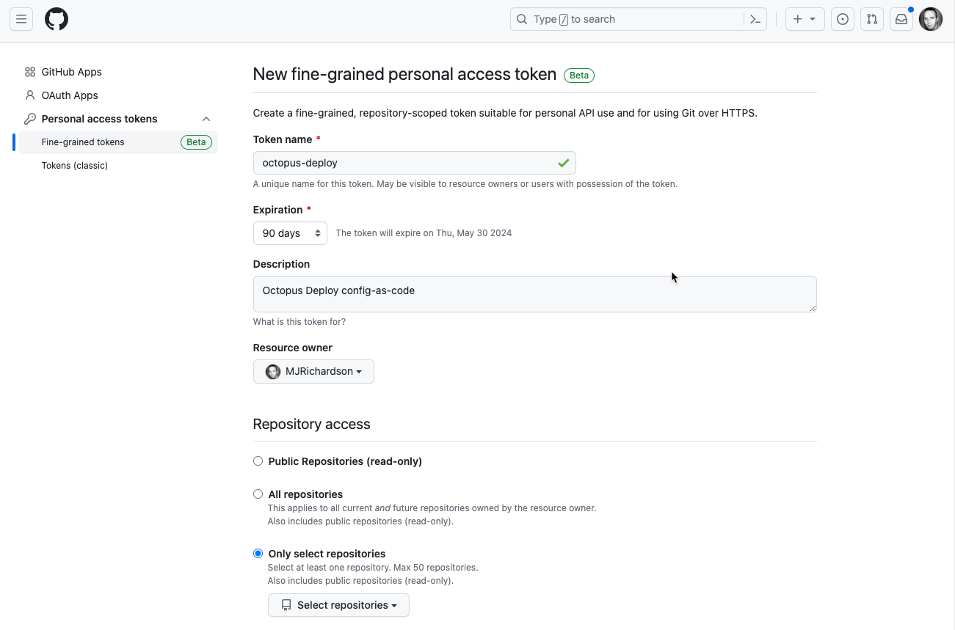The width and height of the screenshot is (955, 630).
Task: Open OAuth Apps settings
Action: tap(68, 95)
